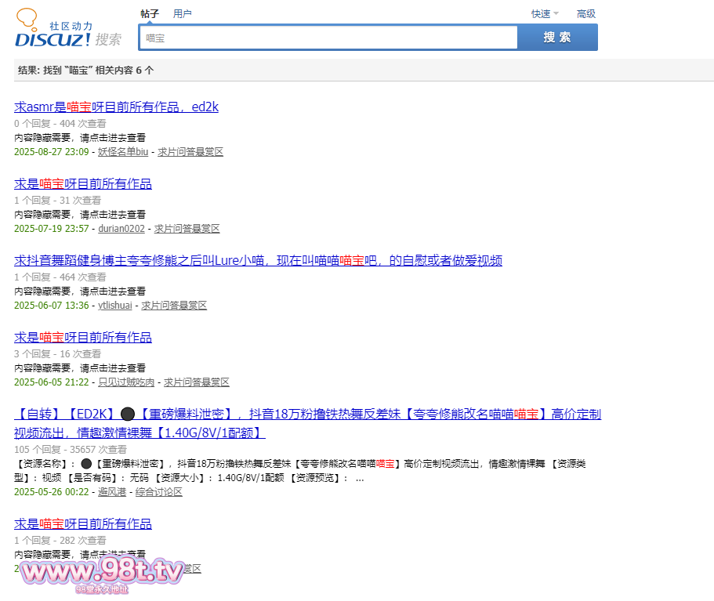Click the www.98t.tv watermark logo

pos(102,573)
